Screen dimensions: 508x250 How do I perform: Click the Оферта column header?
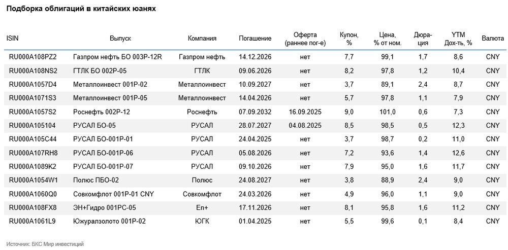305,39
